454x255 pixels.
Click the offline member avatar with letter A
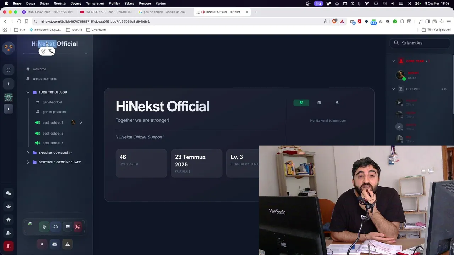(399, 127)
